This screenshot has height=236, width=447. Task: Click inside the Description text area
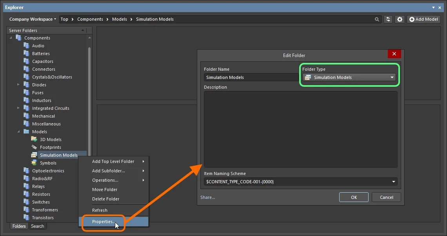300,129
